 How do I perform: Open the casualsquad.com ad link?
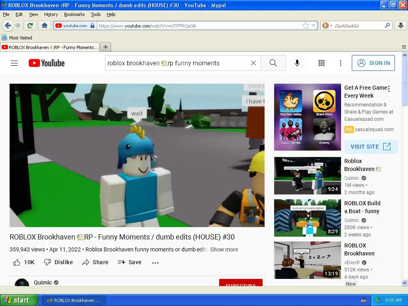374,129
